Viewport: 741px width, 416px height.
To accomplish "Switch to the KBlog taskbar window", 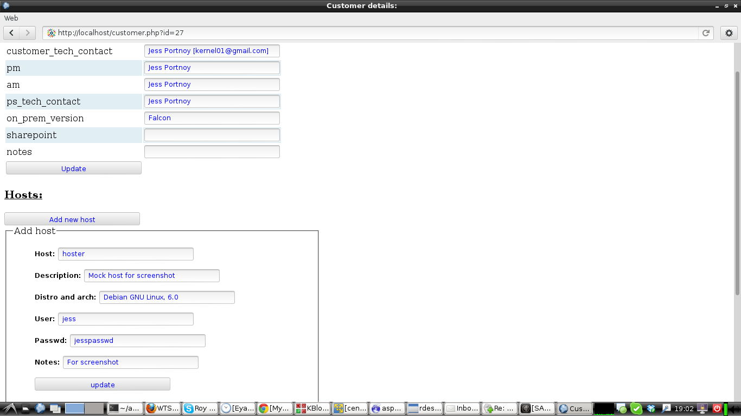I will (x=312, y=408).
